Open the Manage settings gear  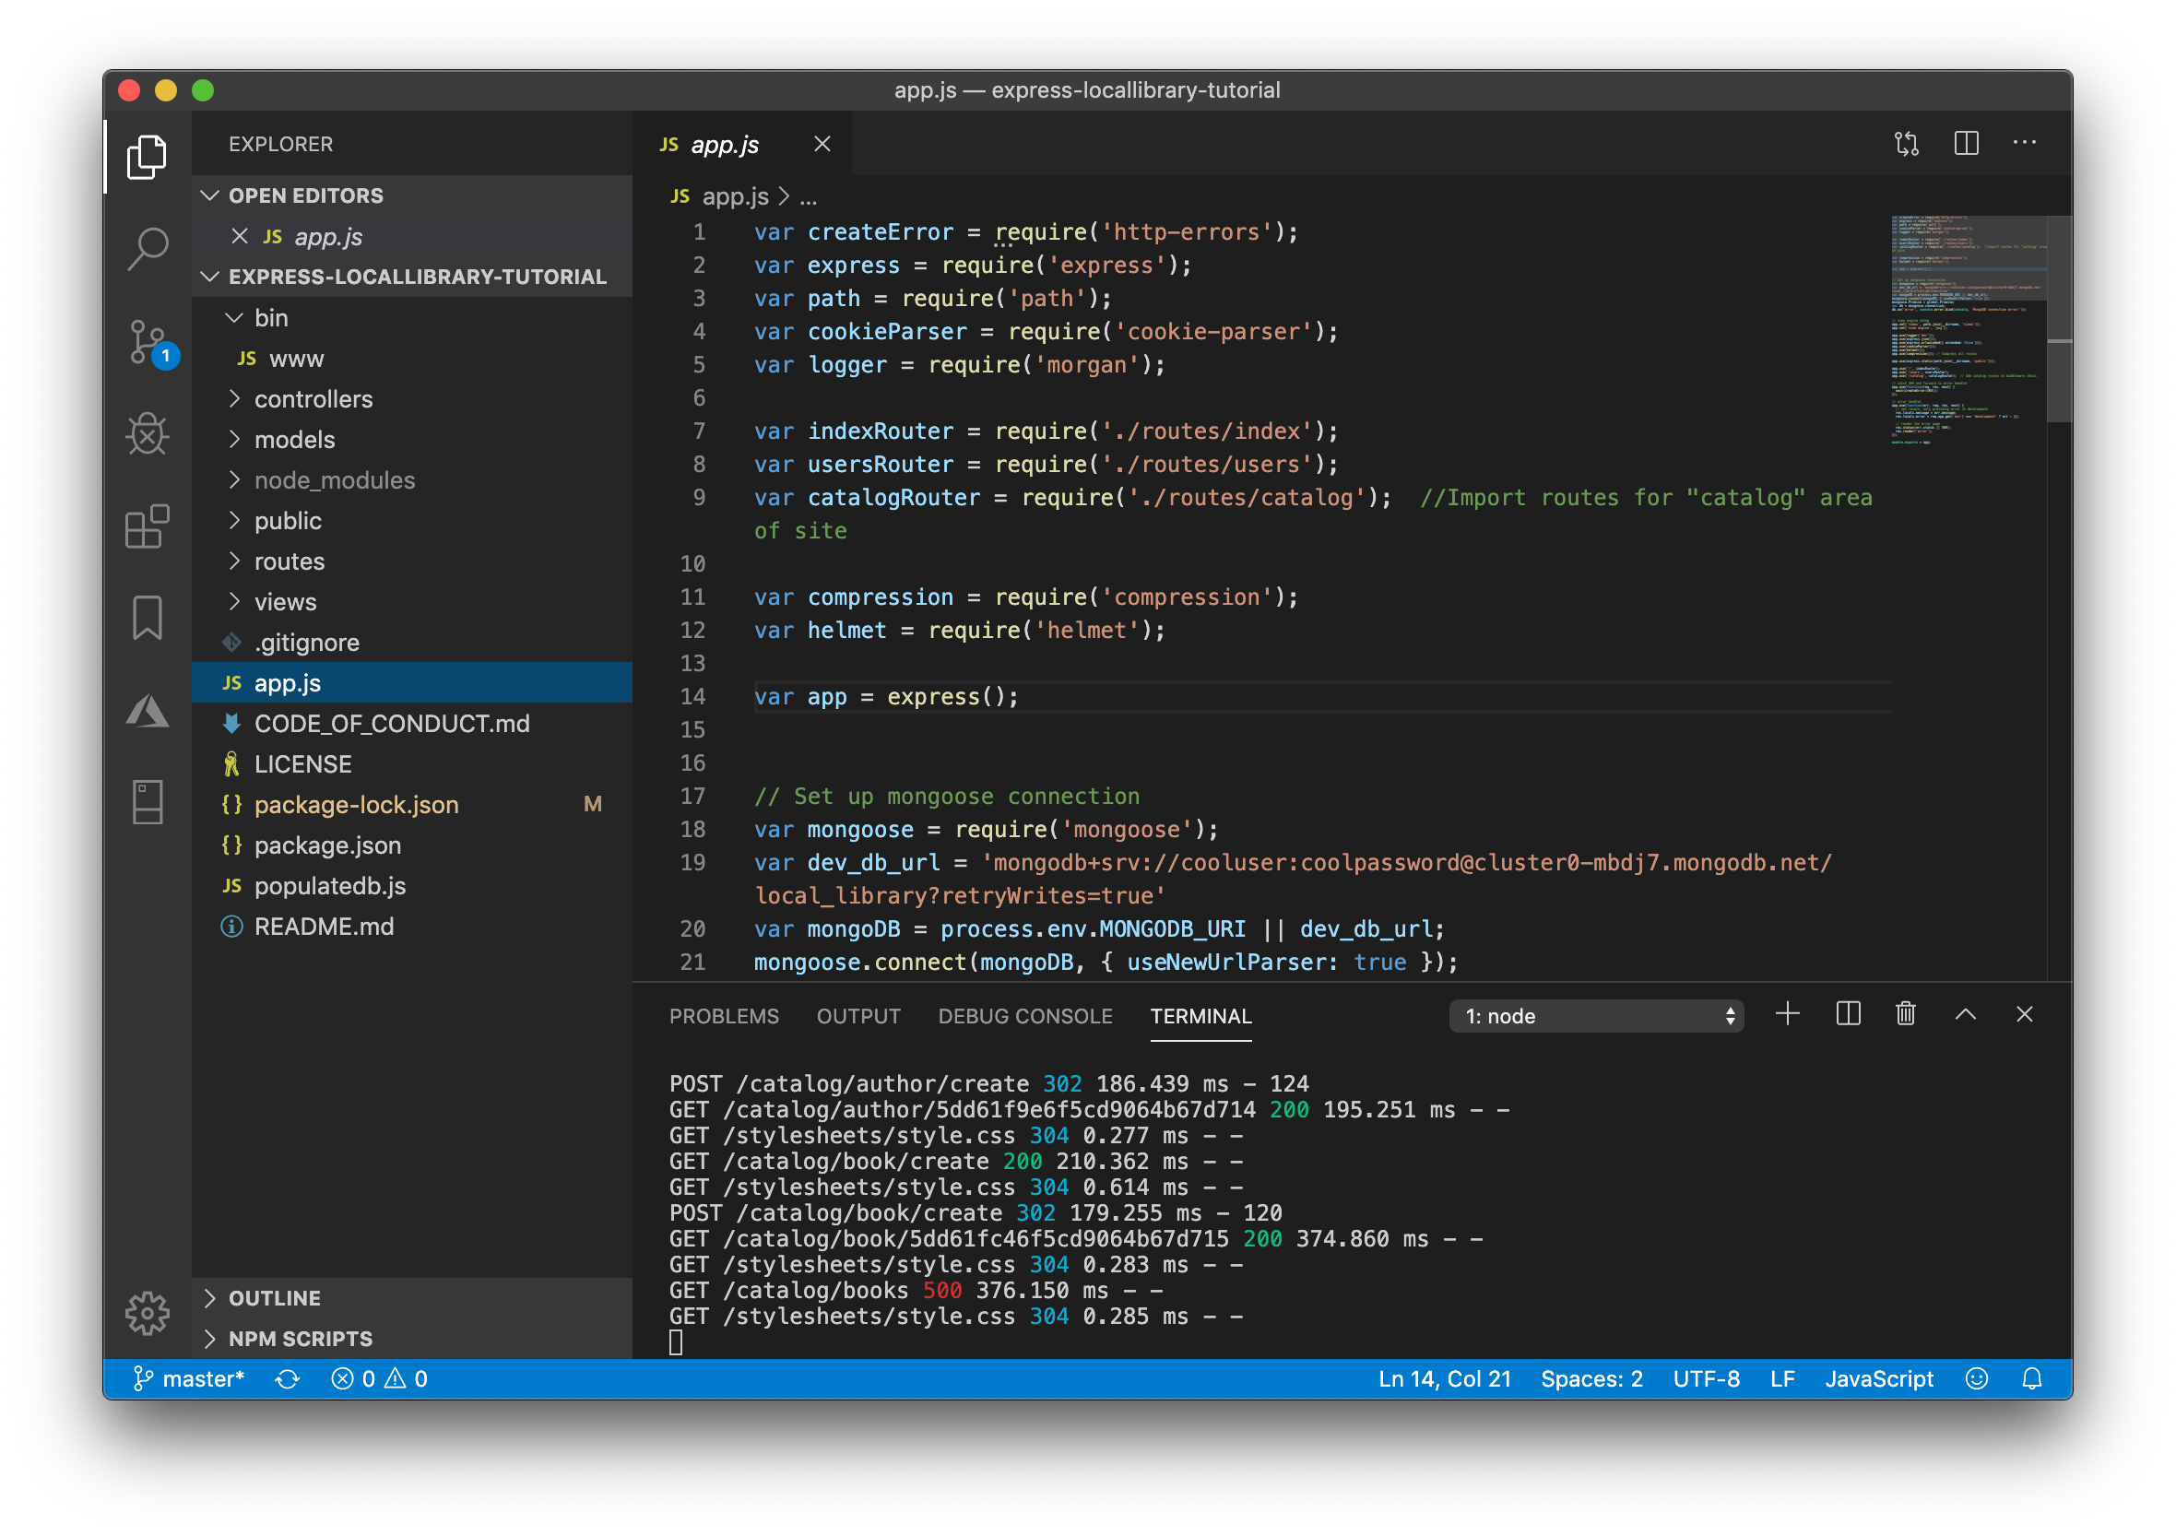click(x=148, y=1313)
